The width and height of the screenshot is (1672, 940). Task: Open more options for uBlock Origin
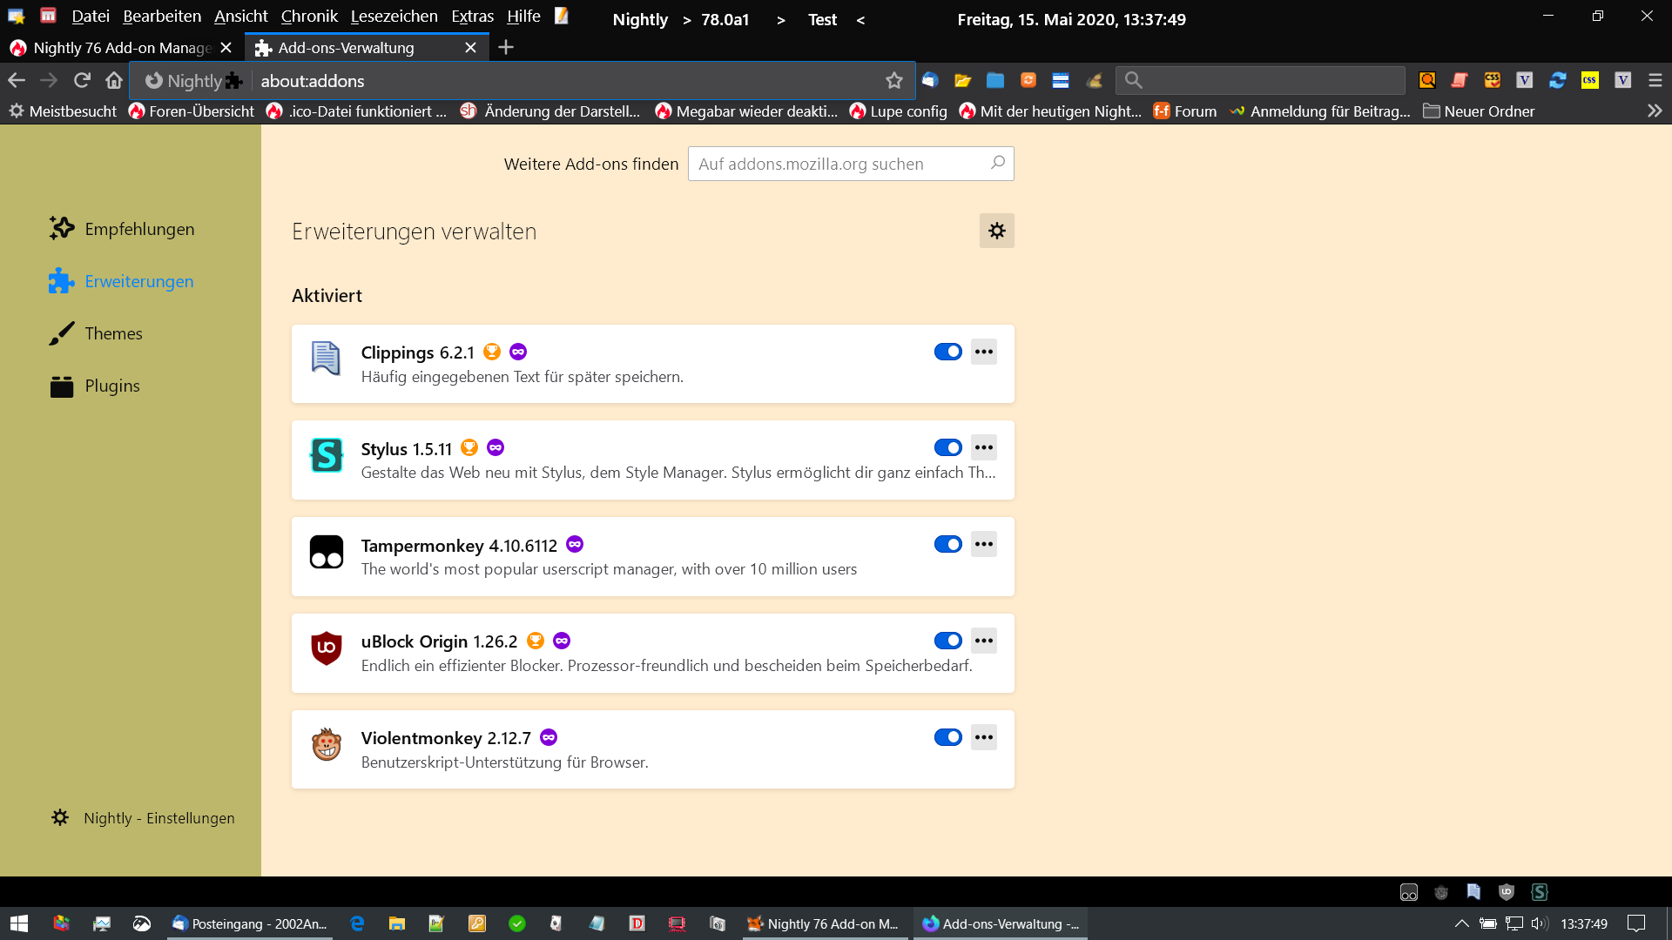984,641
